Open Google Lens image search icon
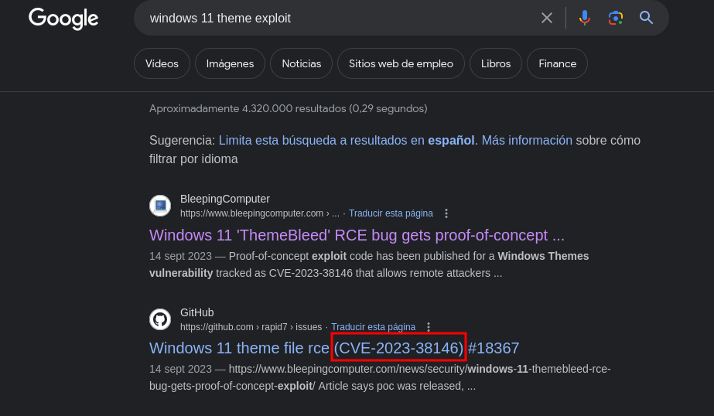Viewport: 714px width, 416px height. click(x=615, y=18)
